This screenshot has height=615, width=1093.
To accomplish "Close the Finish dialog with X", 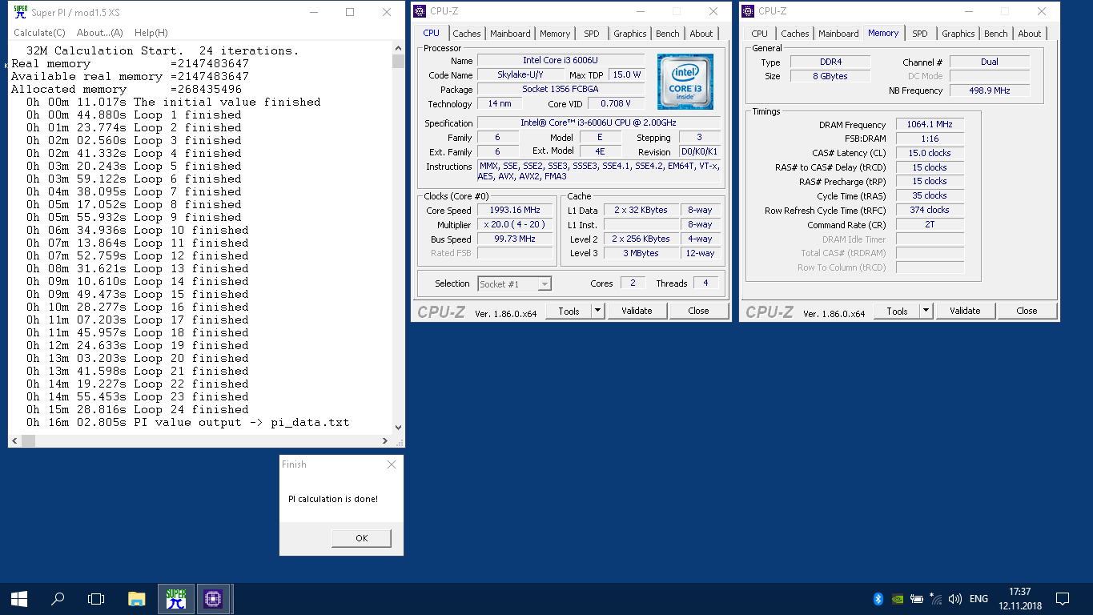I will pyautogui.click(x=391, y=464).
